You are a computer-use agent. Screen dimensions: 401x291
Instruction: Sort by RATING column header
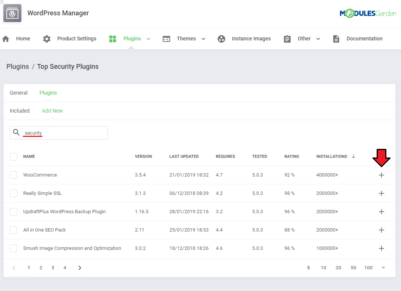(292, 156)
